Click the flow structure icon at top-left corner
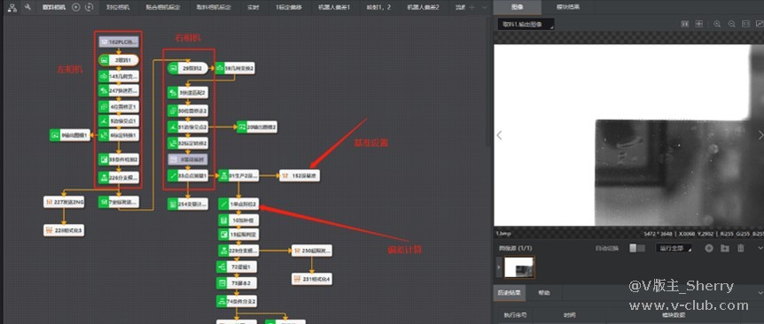The width and height of the screenshot is (764, 324). [12, 7]
